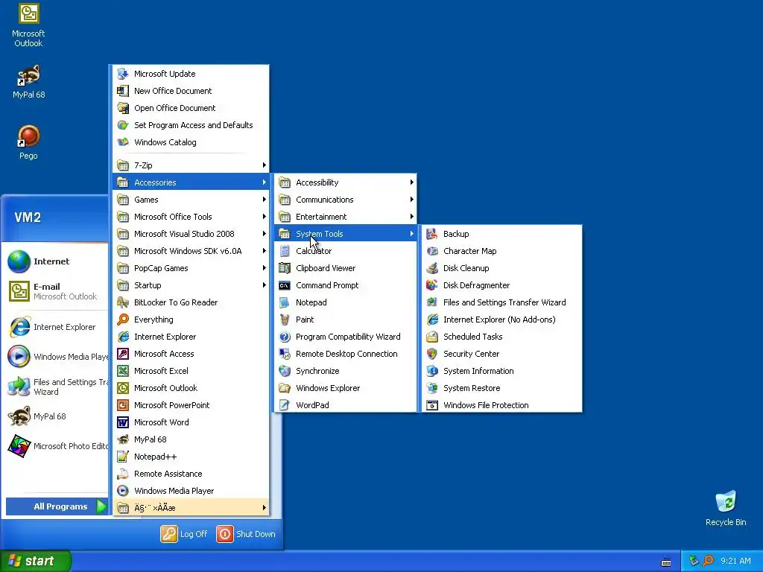This screenshot has height=572, width=763.
Task: Click the WordPad icon
Action: 284,405
